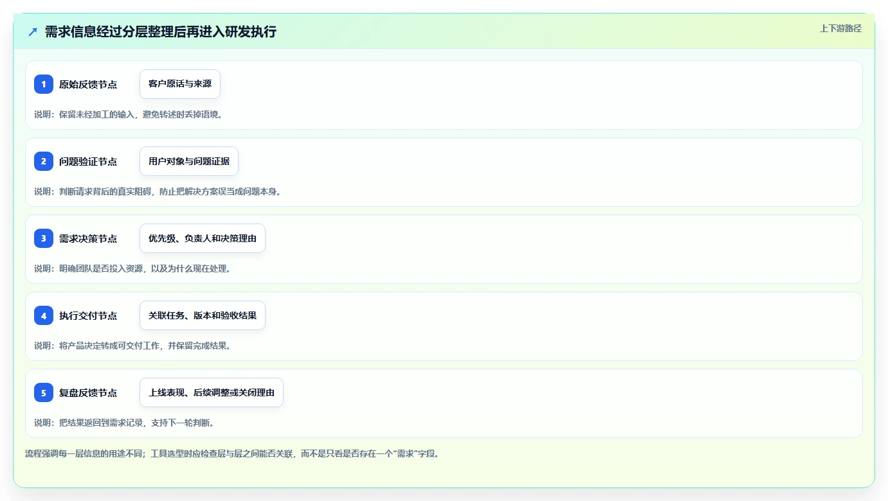Click the 原始反馈节点 title
Image resolution: width=888 pixels, height=501 pixels.
(x=88, y=84)
